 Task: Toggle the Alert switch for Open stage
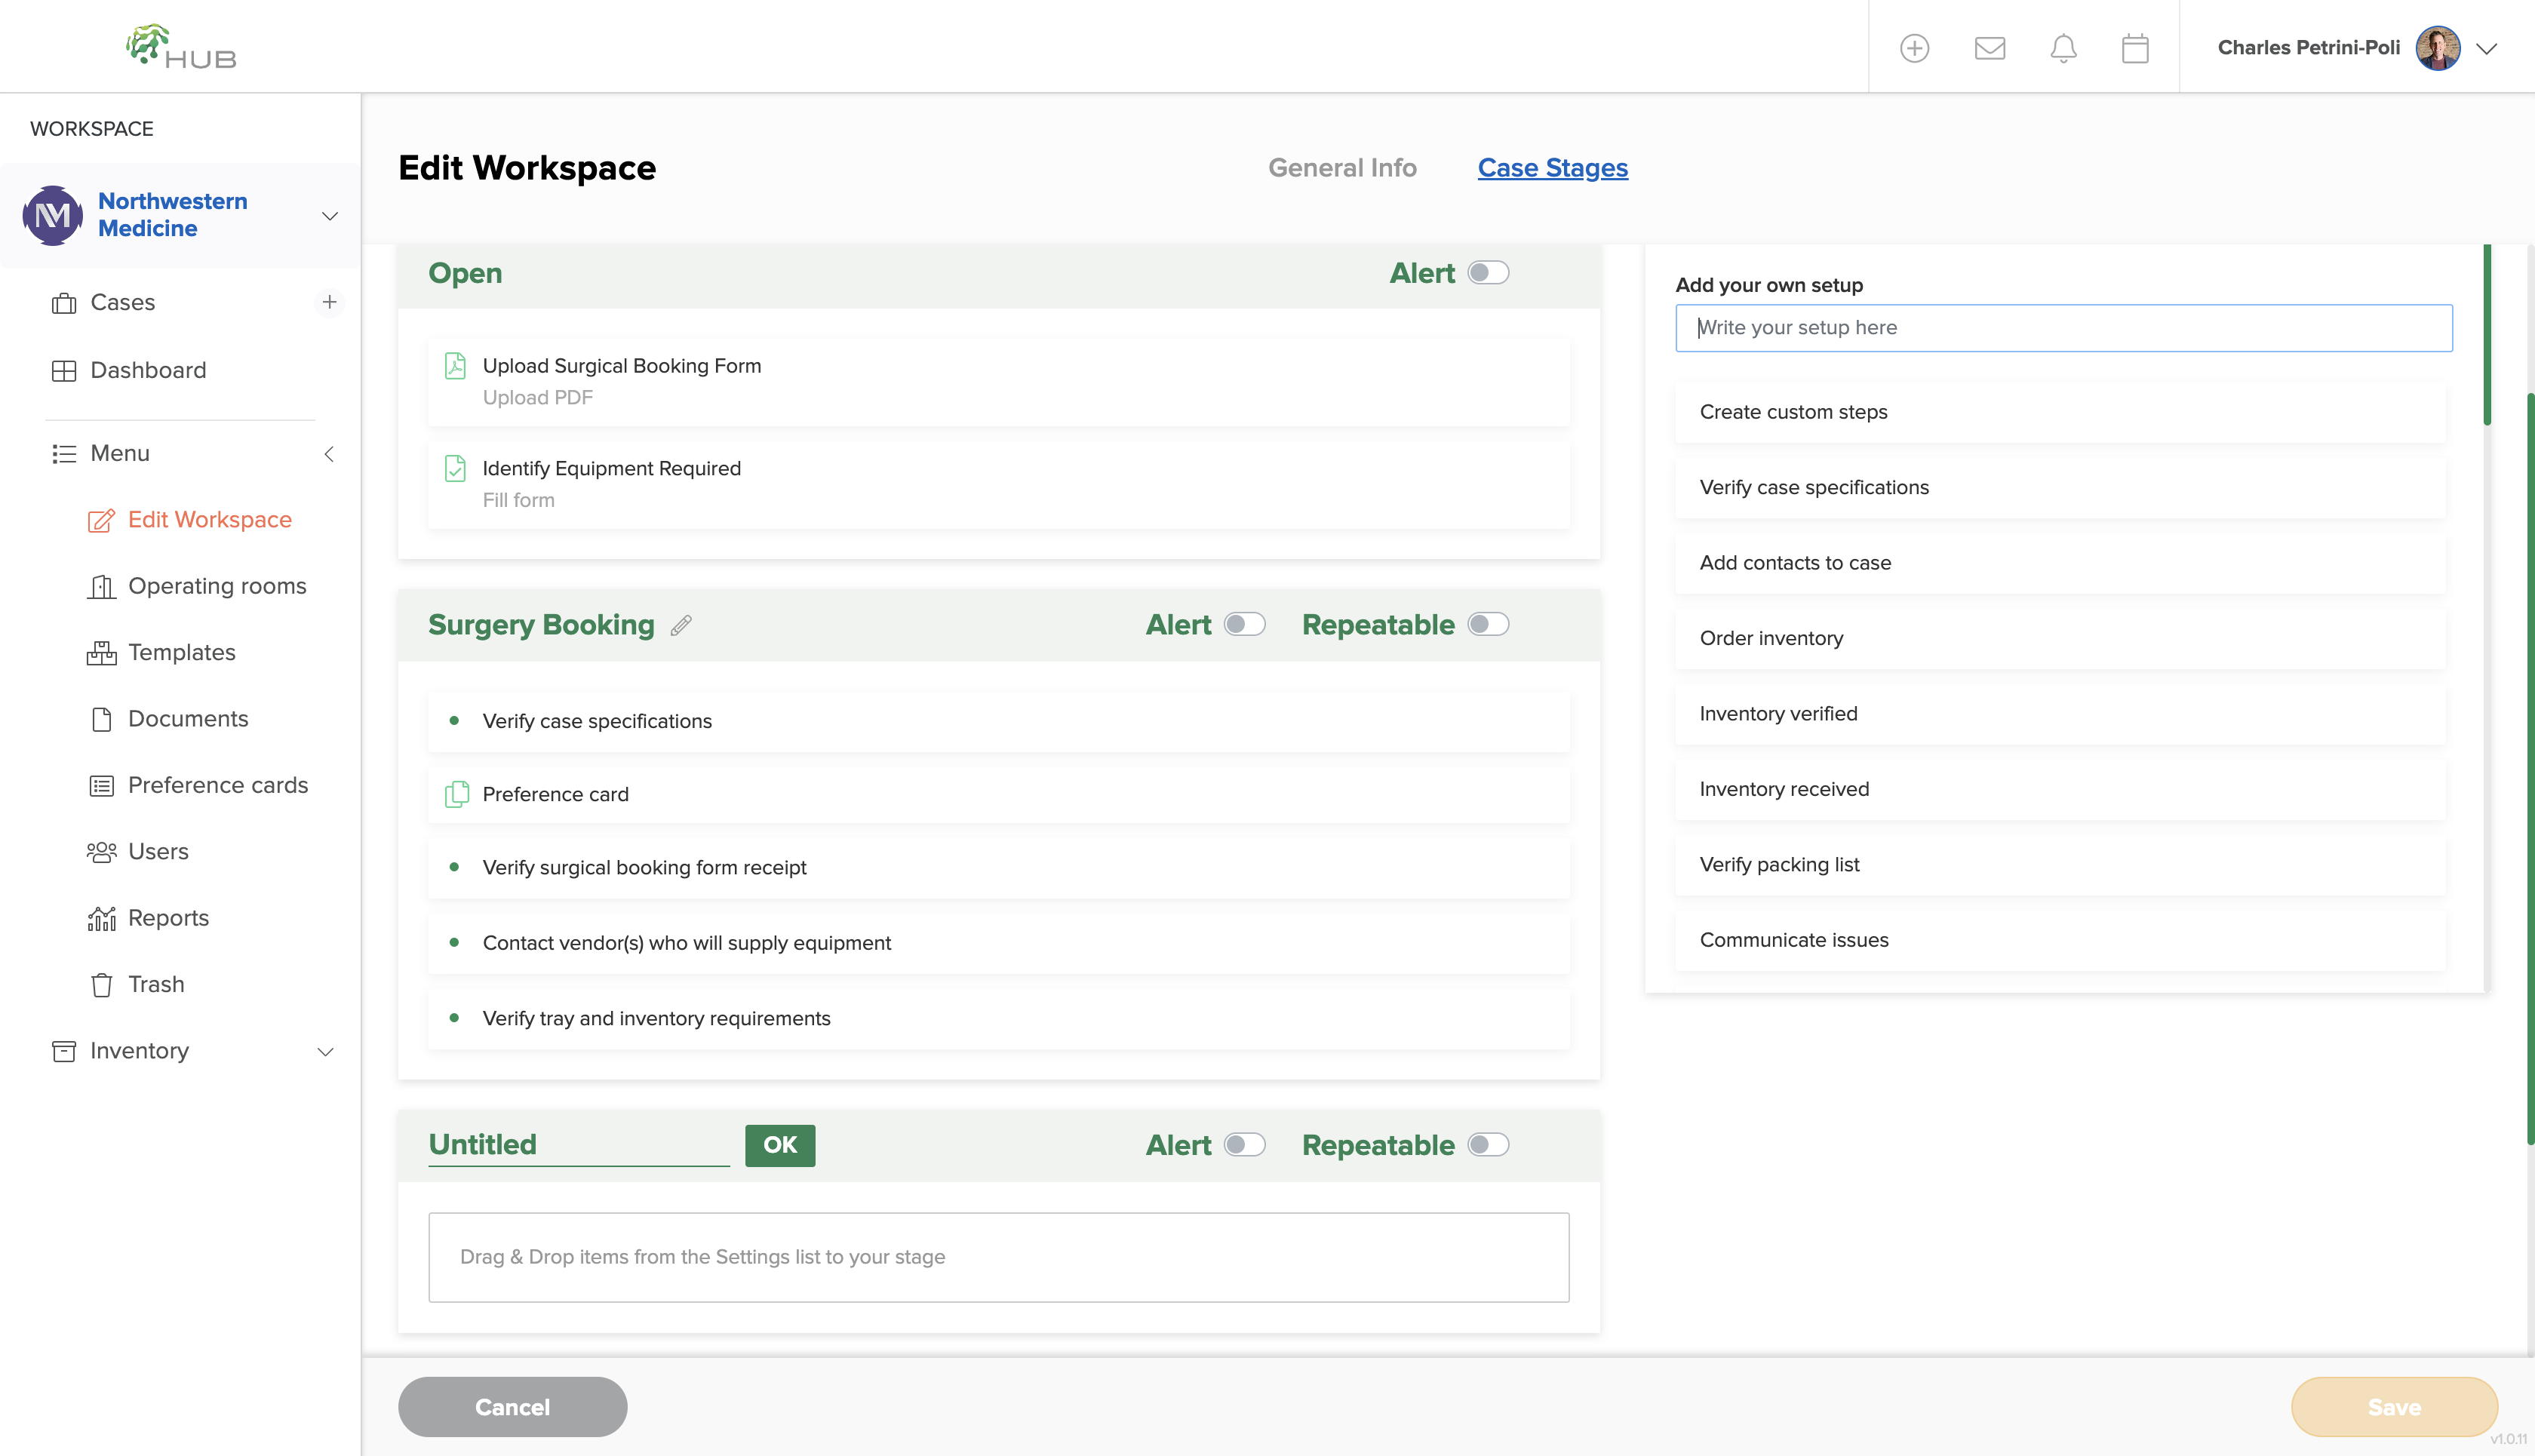click(1488, 273)
